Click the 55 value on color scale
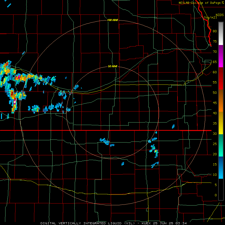The width and height of the screenshot is (225, 225). [x=215, y=82]
